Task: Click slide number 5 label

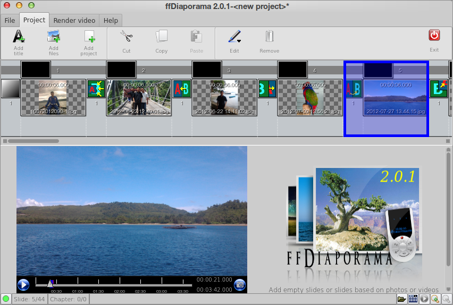Action: coord(400,71)
